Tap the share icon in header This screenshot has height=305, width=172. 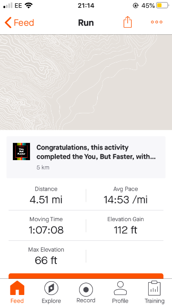[x=128, y=22]
